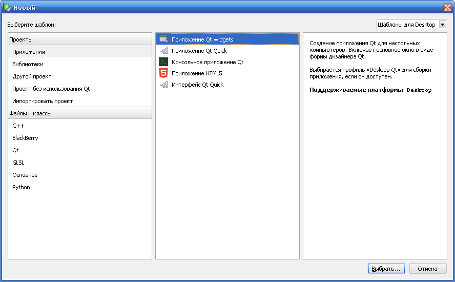Open the 'Шаблоны для Desktop' dropdown
455x282 pixels.
click(x=411, y=25)
